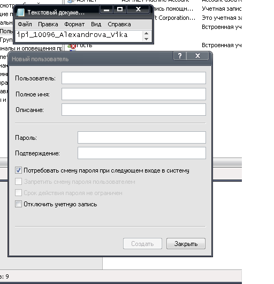This screenshot has height=284, width=274.
Task: Focus the Подтверждение input field
Action: tap(142, 153)
